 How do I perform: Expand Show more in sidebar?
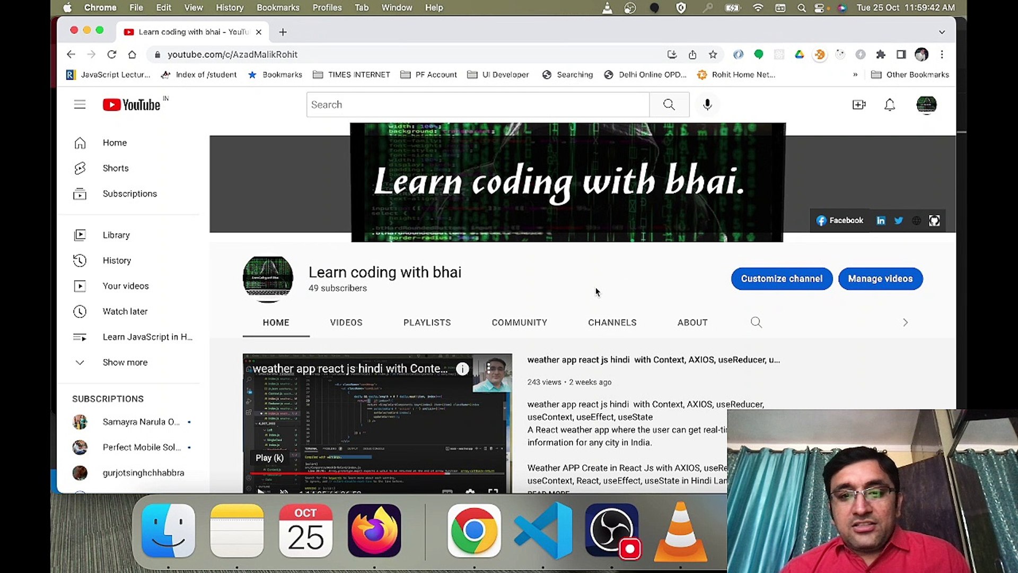pyautogui.click(x=125, y=362)
